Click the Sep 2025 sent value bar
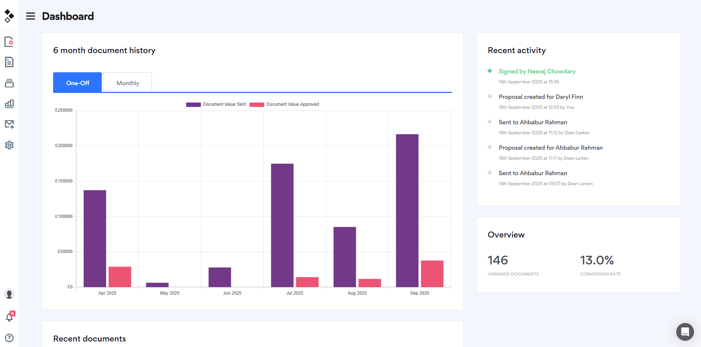This screenshot has height=347, width=701. (x=407, y=211)
